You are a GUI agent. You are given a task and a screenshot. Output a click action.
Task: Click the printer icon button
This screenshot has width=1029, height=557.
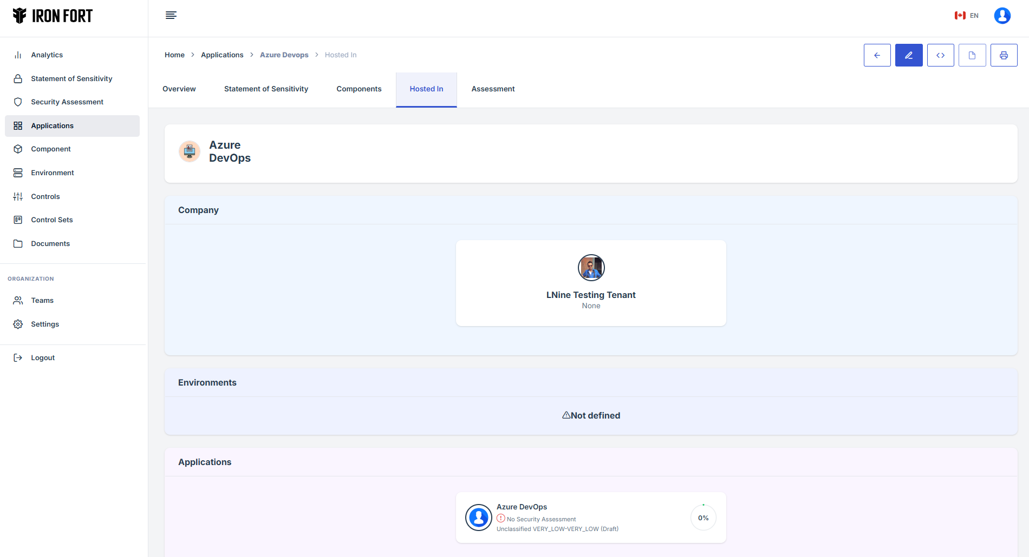click(x=1004, y=55)
